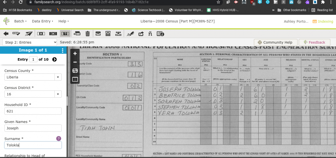Image resolution: width=336 pixels, height=158 pixels.
Task: Open the Help menu
Action: 64,21
